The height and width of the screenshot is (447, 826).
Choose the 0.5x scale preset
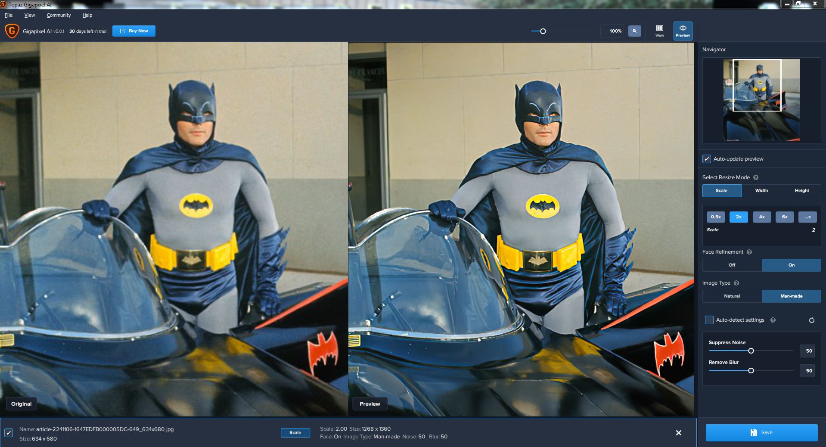pos(716,217)
